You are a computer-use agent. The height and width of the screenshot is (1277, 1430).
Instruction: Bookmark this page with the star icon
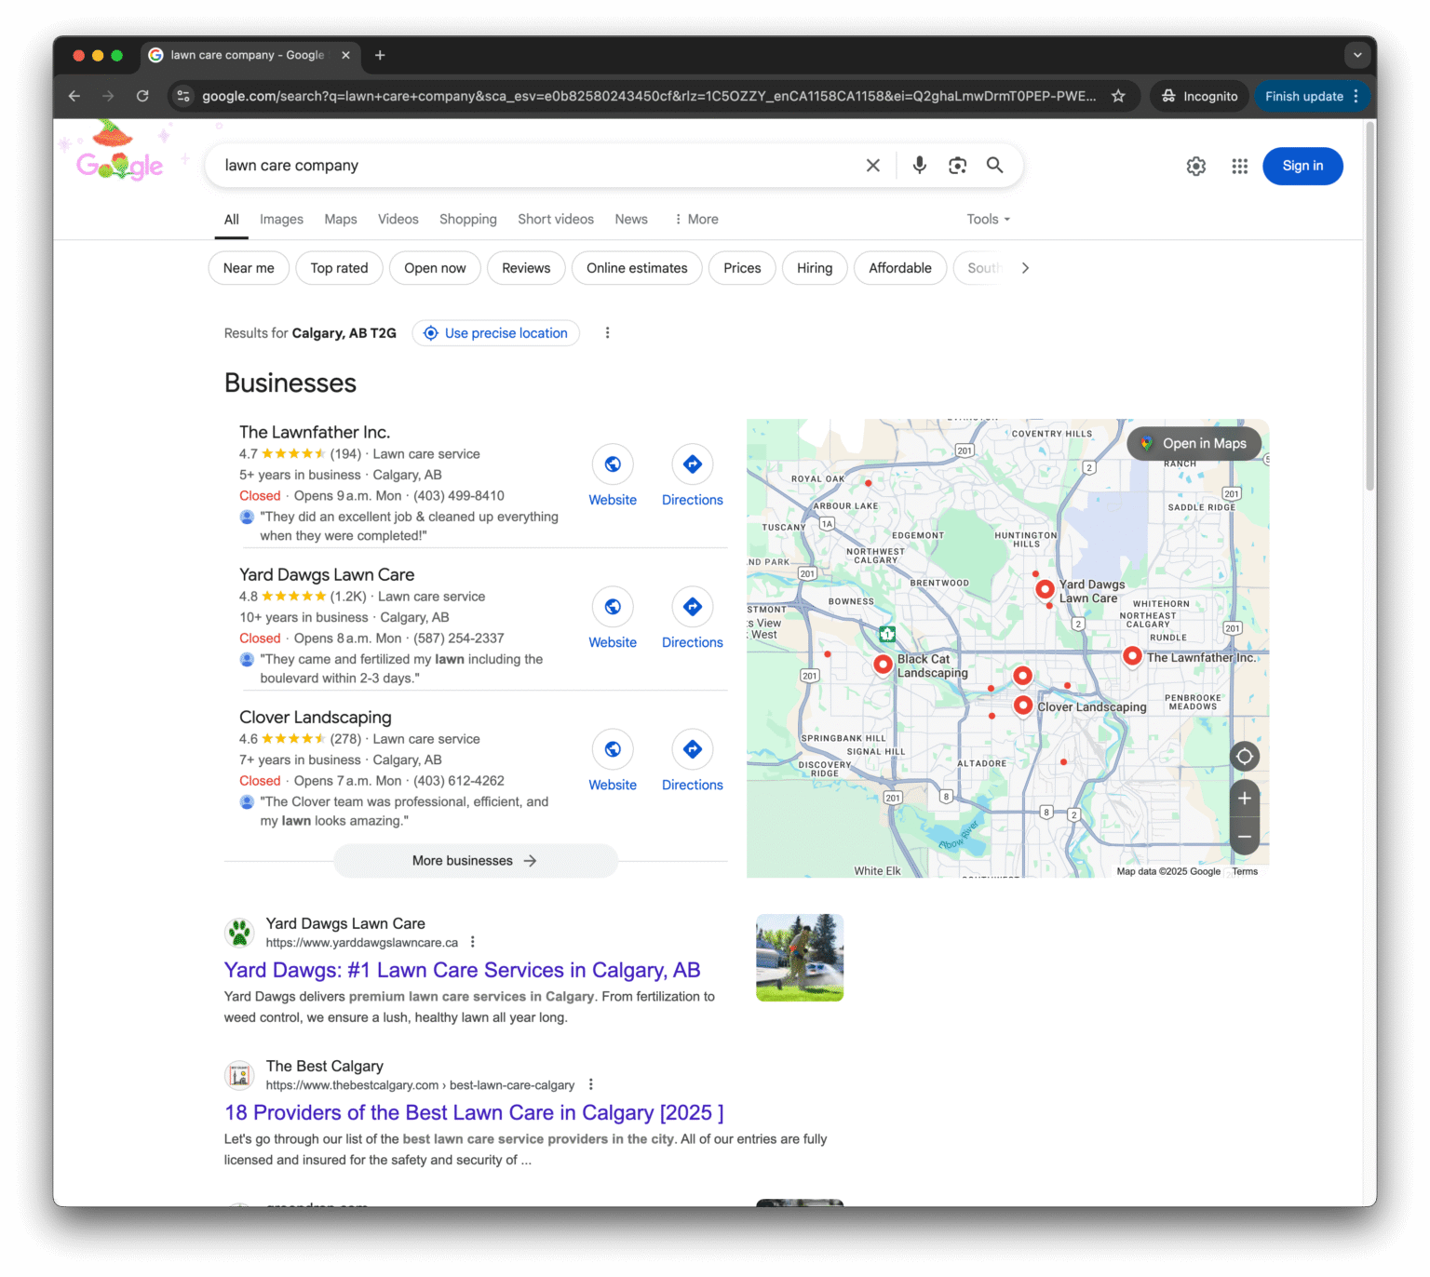pyautogui.click(x=1118, y=96)
